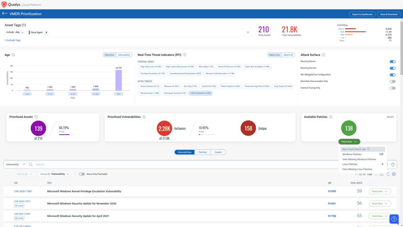Screen dimensions: 403x227
Task: Click Export to Dashboard button
Action: tap(362, 14)
